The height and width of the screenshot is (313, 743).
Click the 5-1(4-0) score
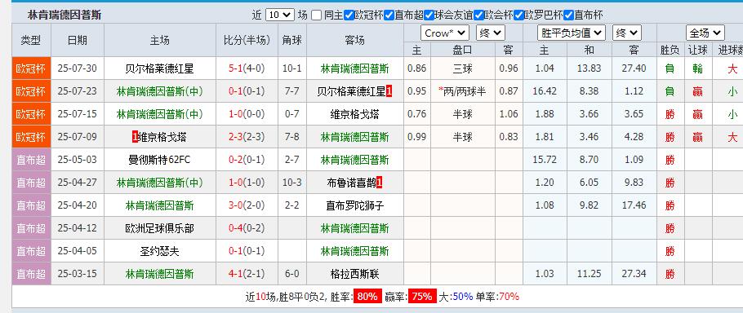click(x=247, y=68)
